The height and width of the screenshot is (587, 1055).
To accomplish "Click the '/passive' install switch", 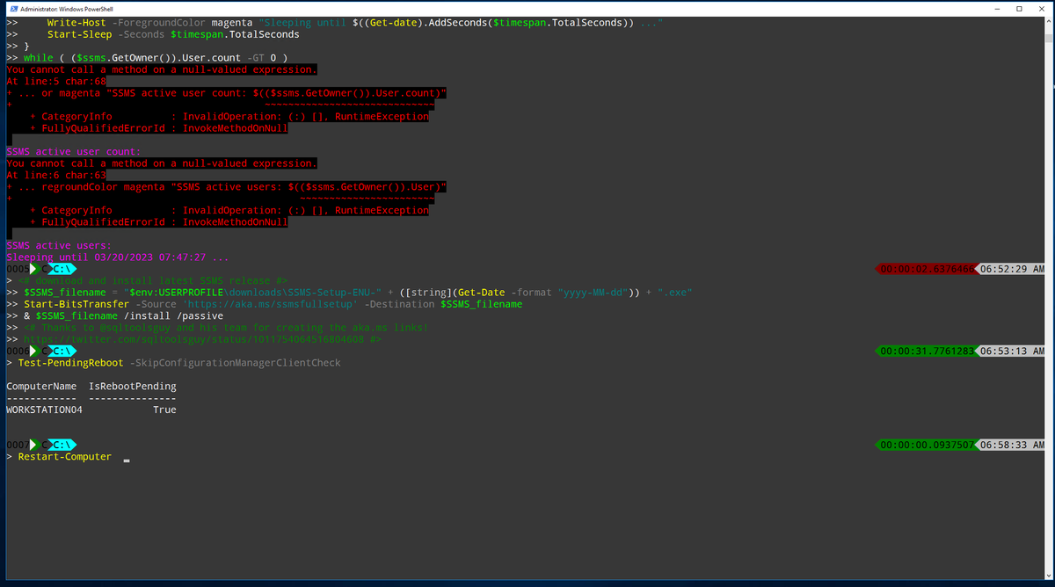I will (x=200, y=316).
